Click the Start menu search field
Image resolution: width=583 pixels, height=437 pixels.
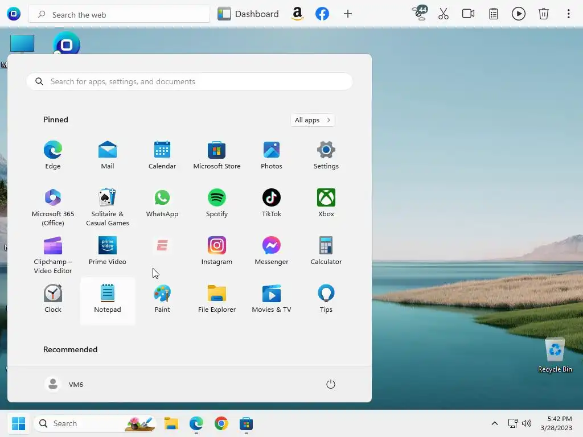(189, 81)
